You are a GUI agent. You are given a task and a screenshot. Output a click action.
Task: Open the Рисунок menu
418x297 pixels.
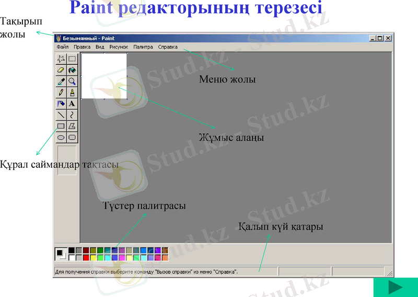119,47
